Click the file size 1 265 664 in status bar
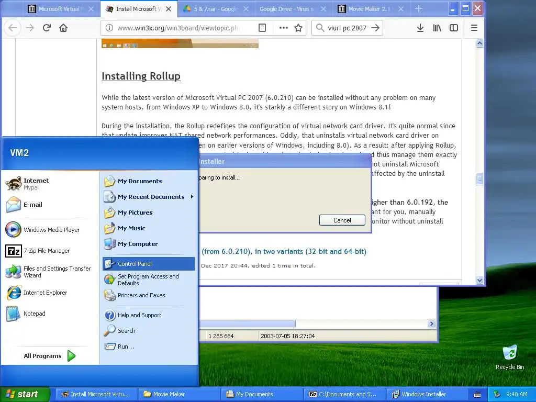This screenshot has width=536, height=402. click(221, 336)
